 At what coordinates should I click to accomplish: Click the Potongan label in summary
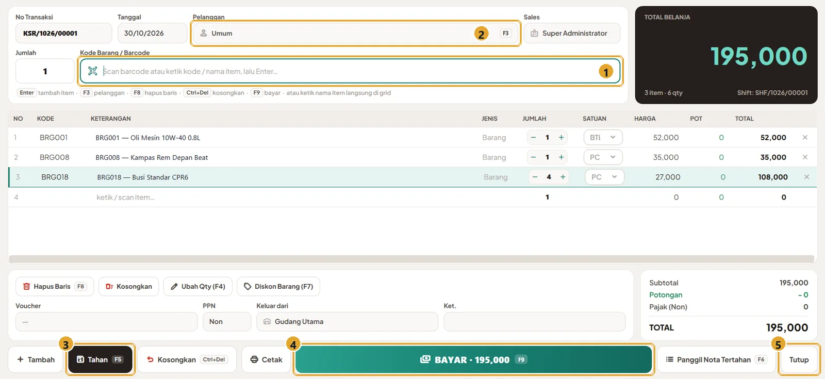pyautogui.click(x=666, y=295)
